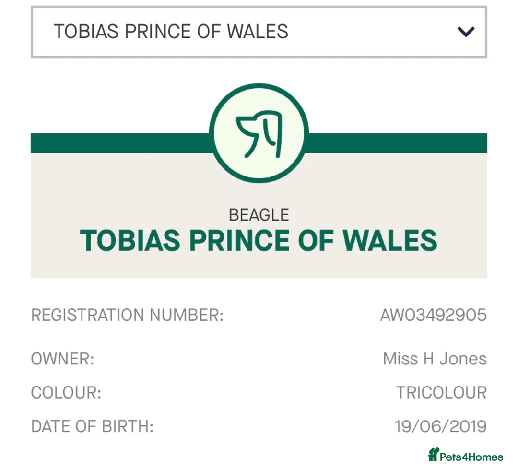Image resolution: width=518 pixels, height=469 pixels.
Task: Click date of birth 19/06/2019
Action: (440, 426)
